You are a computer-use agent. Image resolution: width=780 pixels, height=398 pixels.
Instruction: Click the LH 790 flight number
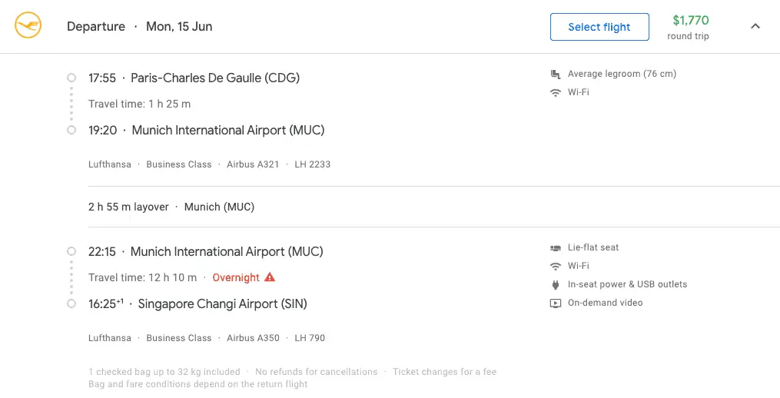pos(310,338)
